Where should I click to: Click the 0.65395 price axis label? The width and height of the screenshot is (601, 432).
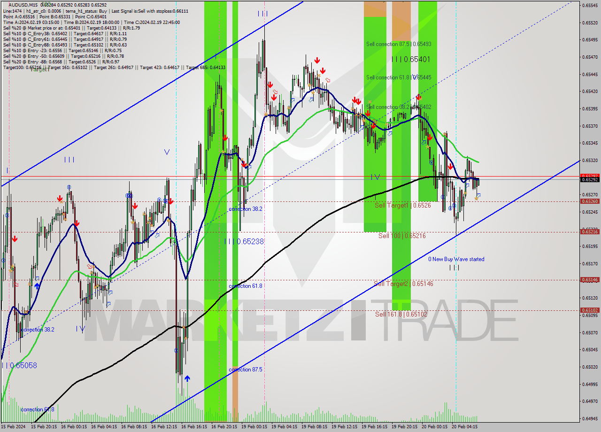tap(590, 108)
